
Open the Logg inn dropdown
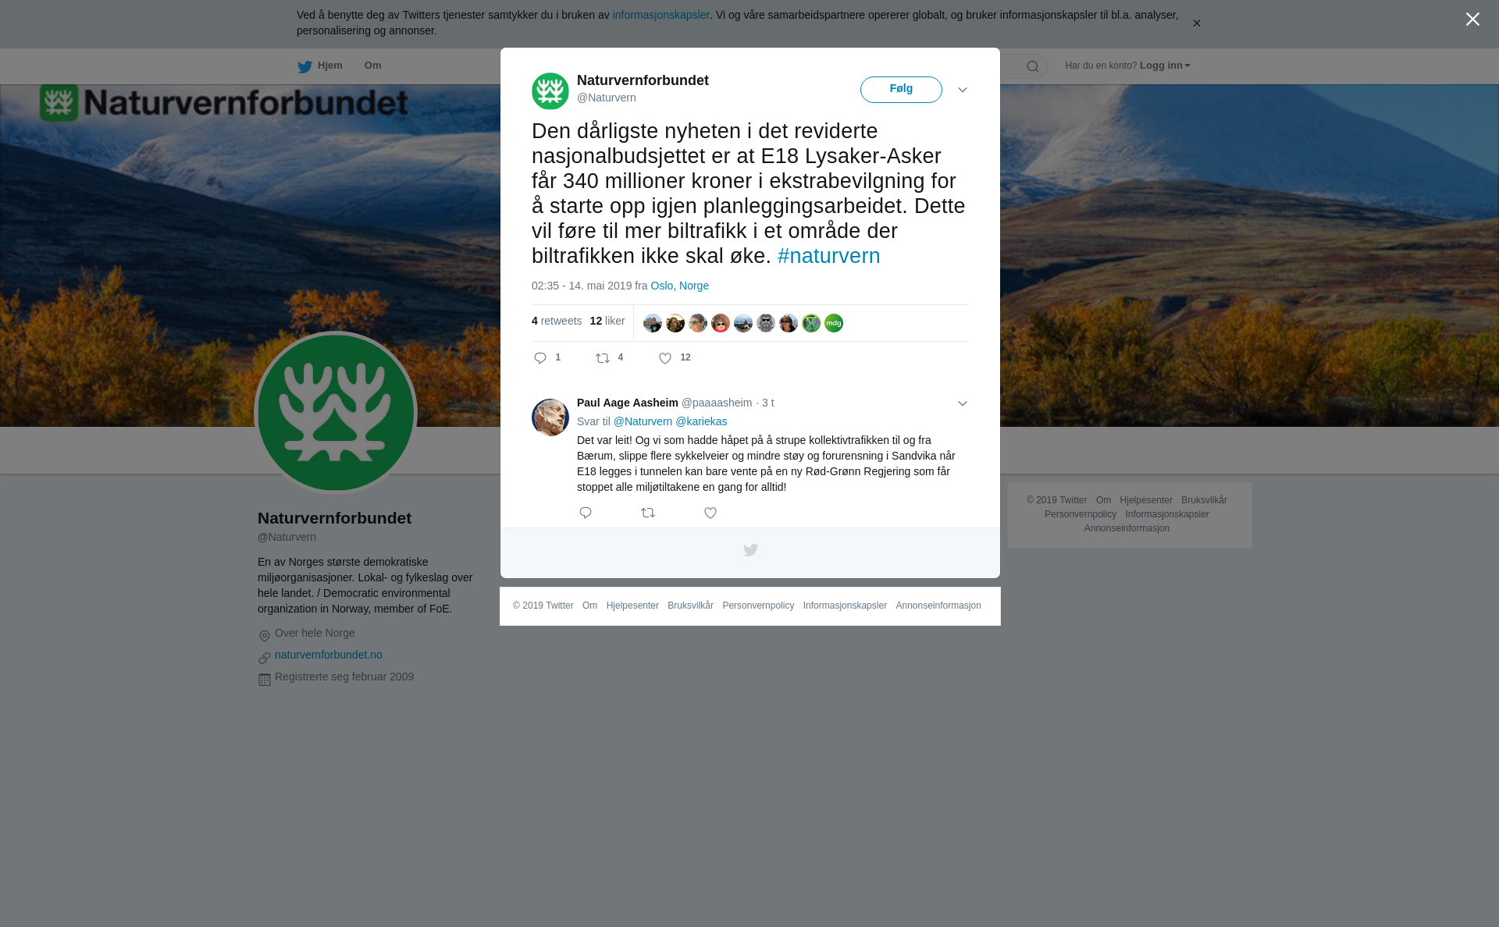(1165, 66)
